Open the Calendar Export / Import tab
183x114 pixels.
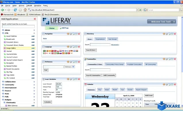(141, 90)
